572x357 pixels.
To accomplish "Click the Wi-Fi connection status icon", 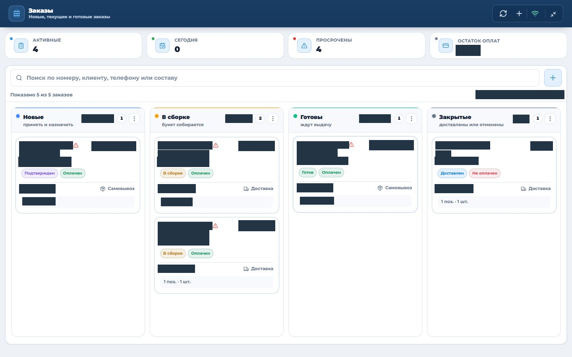I will [x=535, y=13].
